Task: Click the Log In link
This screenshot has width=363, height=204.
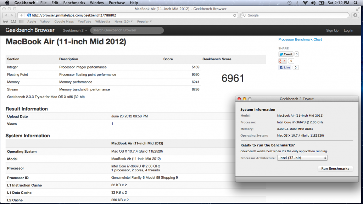Action: coord(348,31)
